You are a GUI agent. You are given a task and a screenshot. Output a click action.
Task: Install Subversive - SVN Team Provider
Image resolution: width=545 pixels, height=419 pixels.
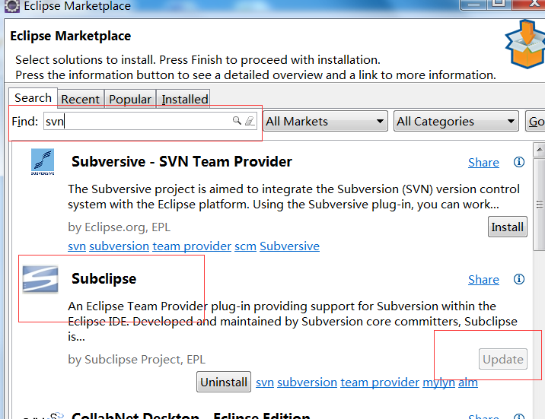(x=508, y=227)
